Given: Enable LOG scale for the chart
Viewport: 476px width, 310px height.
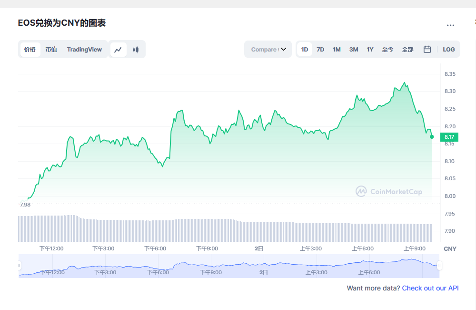Looking at the screenshot, I should [x=448, y=49].
